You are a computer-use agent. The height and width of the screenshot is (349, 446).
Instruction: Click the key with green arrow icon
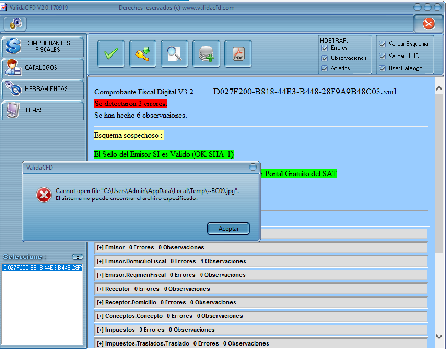click(143, 54)
